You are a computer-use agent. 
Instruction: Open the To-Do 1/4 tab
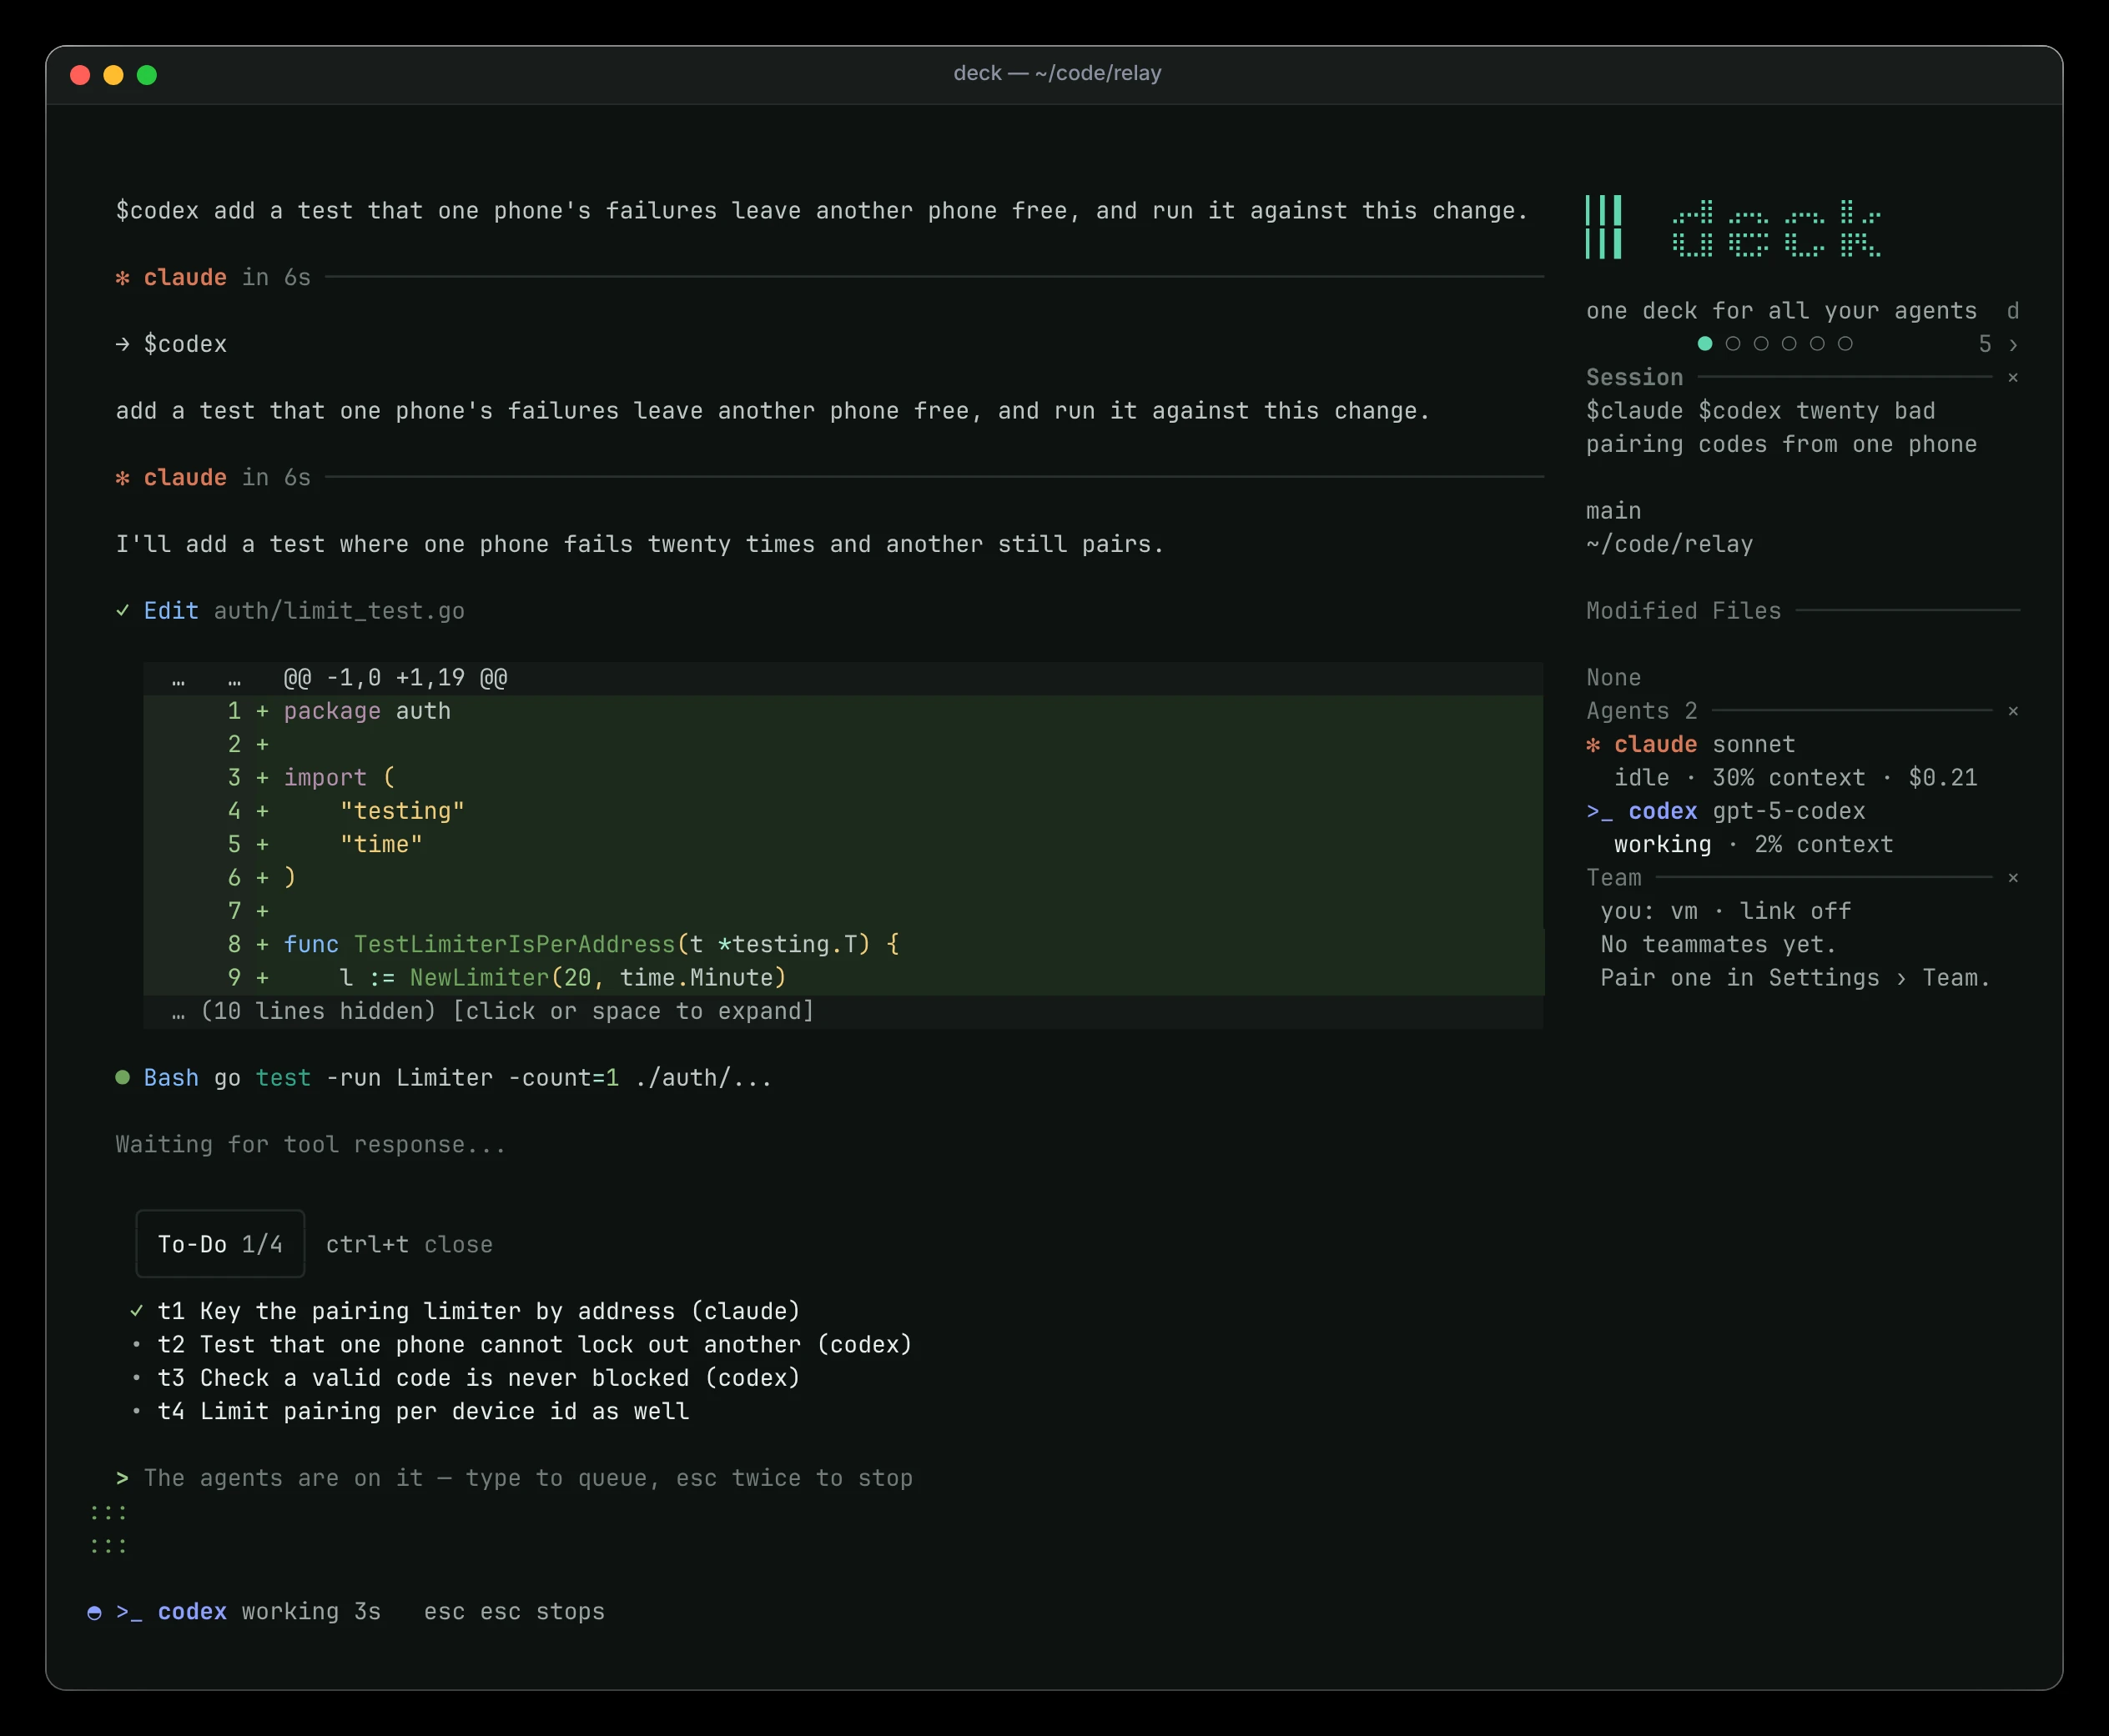coord(220,1244)
